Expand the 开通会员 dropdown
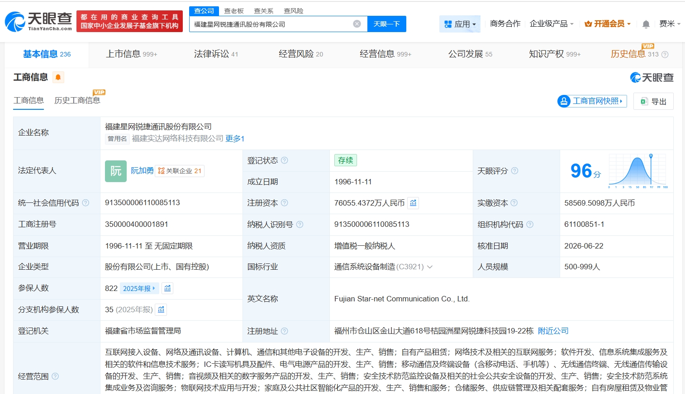Viewport: 685px width, 394px height. pos(607,23)
